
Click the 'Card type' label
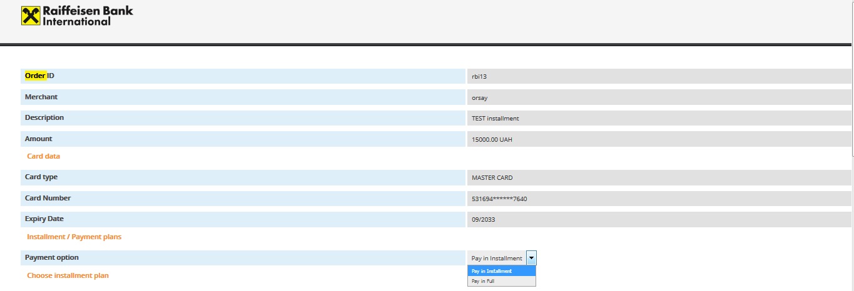point(41,177)
